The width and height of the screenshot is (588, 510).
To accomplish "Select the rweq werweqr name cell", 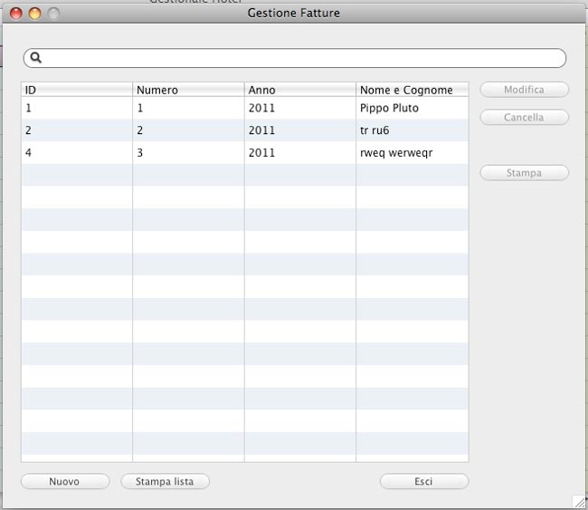I will point(413,153).
